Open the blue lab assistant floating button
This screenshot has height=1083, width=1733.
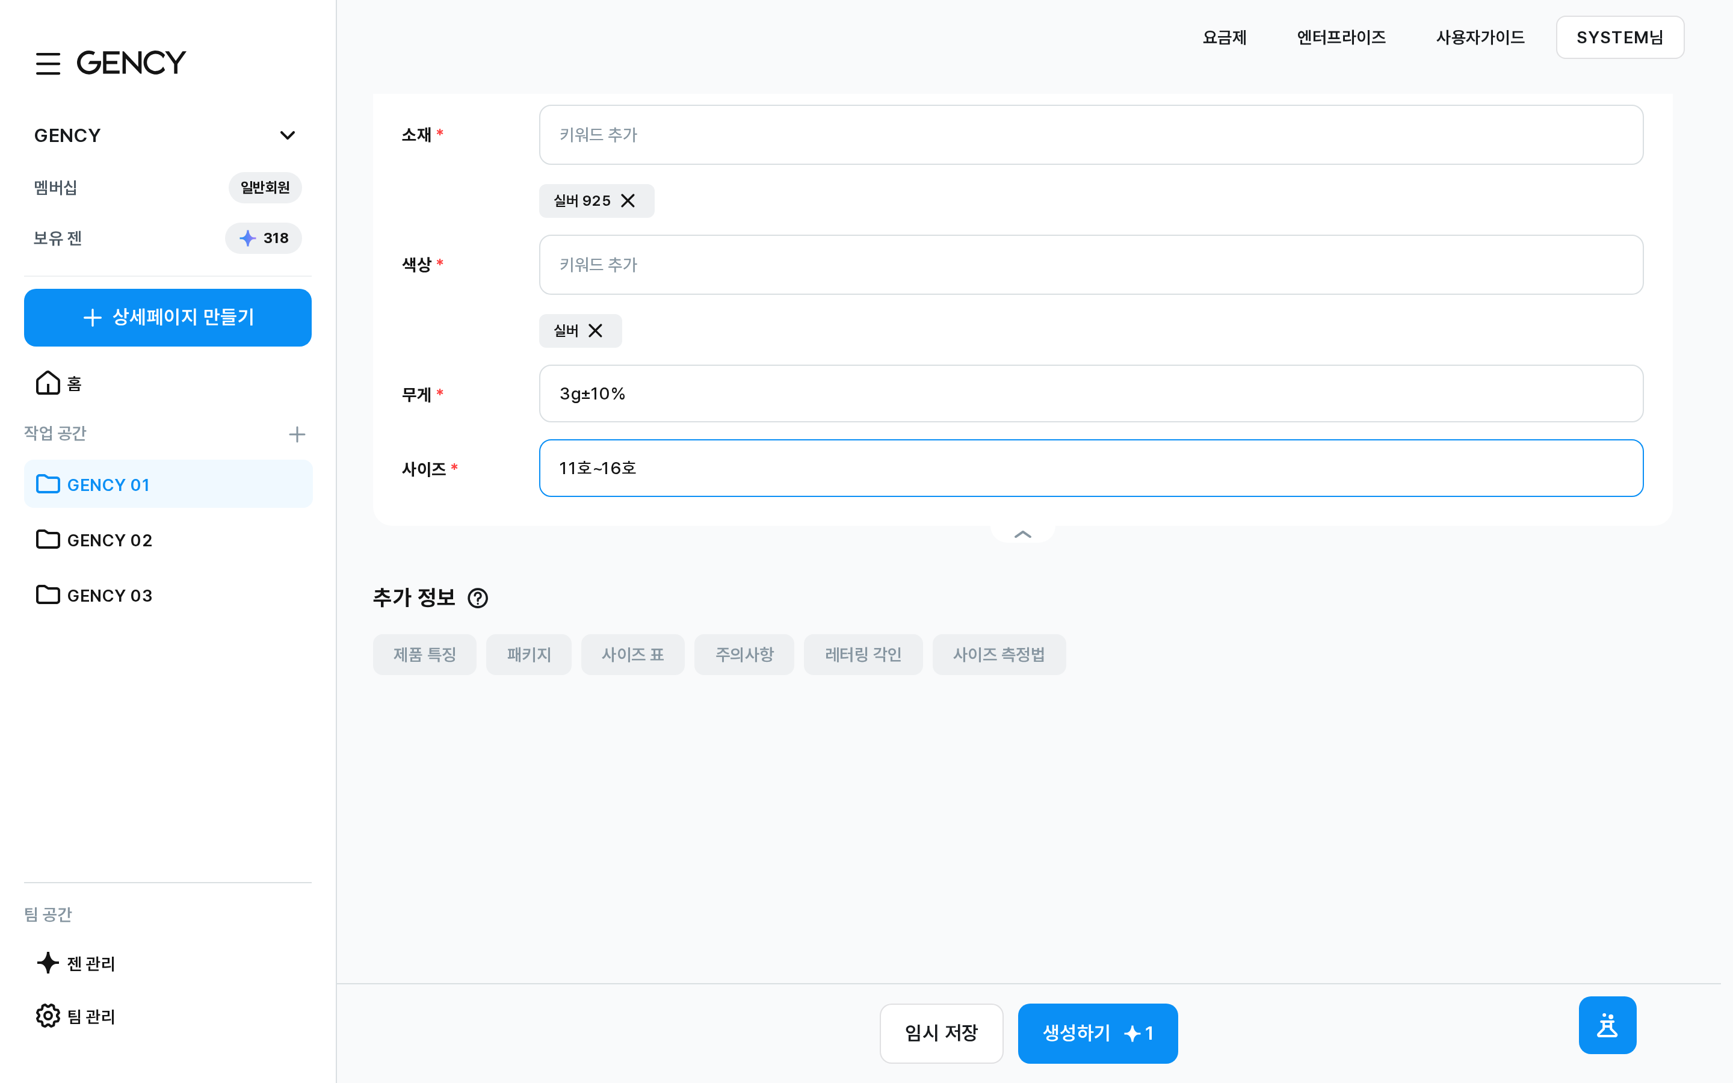[x=1607, y=1025]
